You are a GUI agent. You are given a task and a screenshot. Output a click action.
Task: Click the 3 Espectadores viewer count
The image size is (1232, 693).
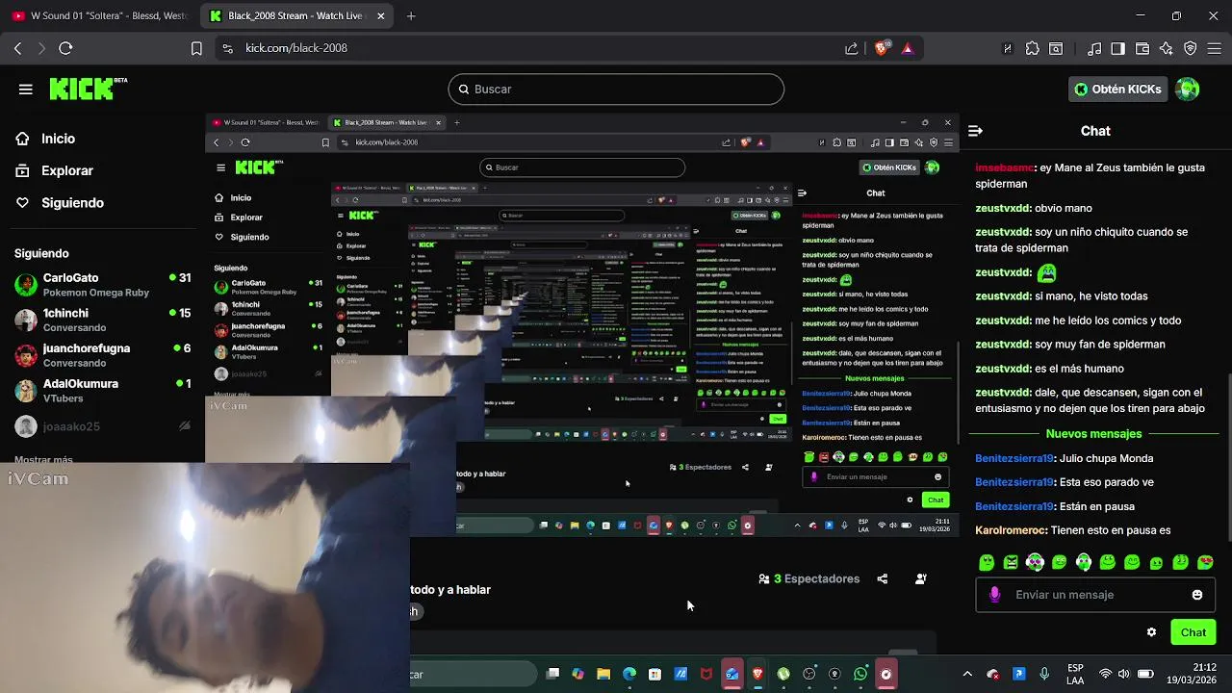(x=808, y=578)
